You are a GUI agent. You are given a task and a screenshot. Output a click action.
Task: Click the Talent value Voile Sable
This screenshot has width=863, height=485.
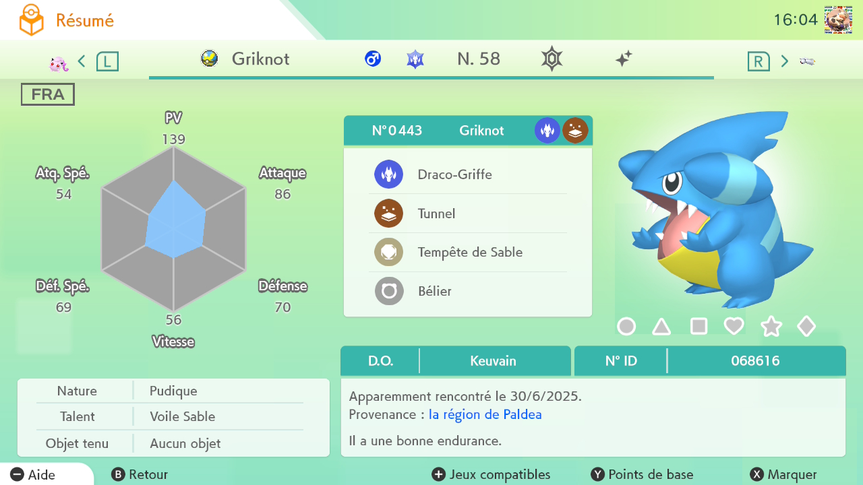pos(182,416)
